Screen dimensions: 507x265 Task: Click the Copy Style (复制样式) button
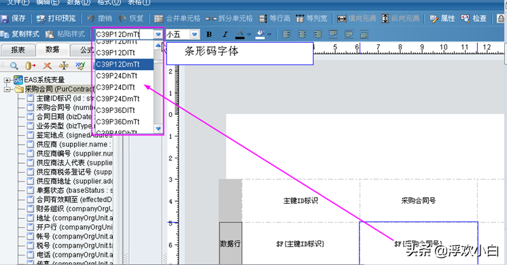pos(20,34)
